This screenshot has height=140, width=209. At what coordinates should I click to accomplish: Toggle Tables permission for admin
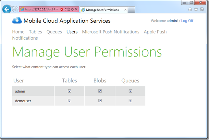[x=69, y=91]
